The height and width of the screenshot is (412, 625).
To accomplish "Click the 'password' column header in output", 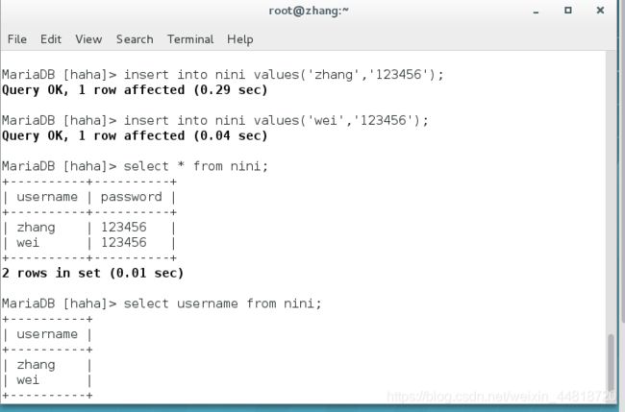I will [131, 197].
